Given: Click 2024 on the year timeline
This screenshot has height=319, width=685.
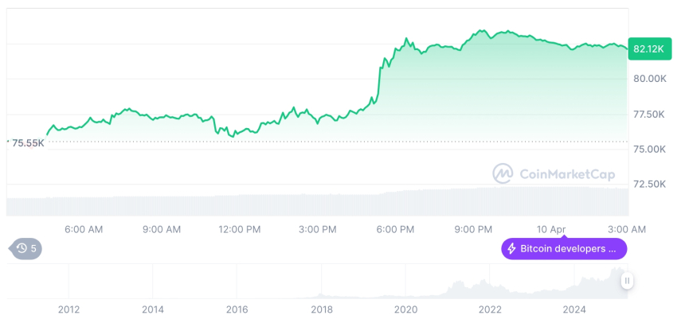Looking at the screenshot, I should [x=574, y=309].
